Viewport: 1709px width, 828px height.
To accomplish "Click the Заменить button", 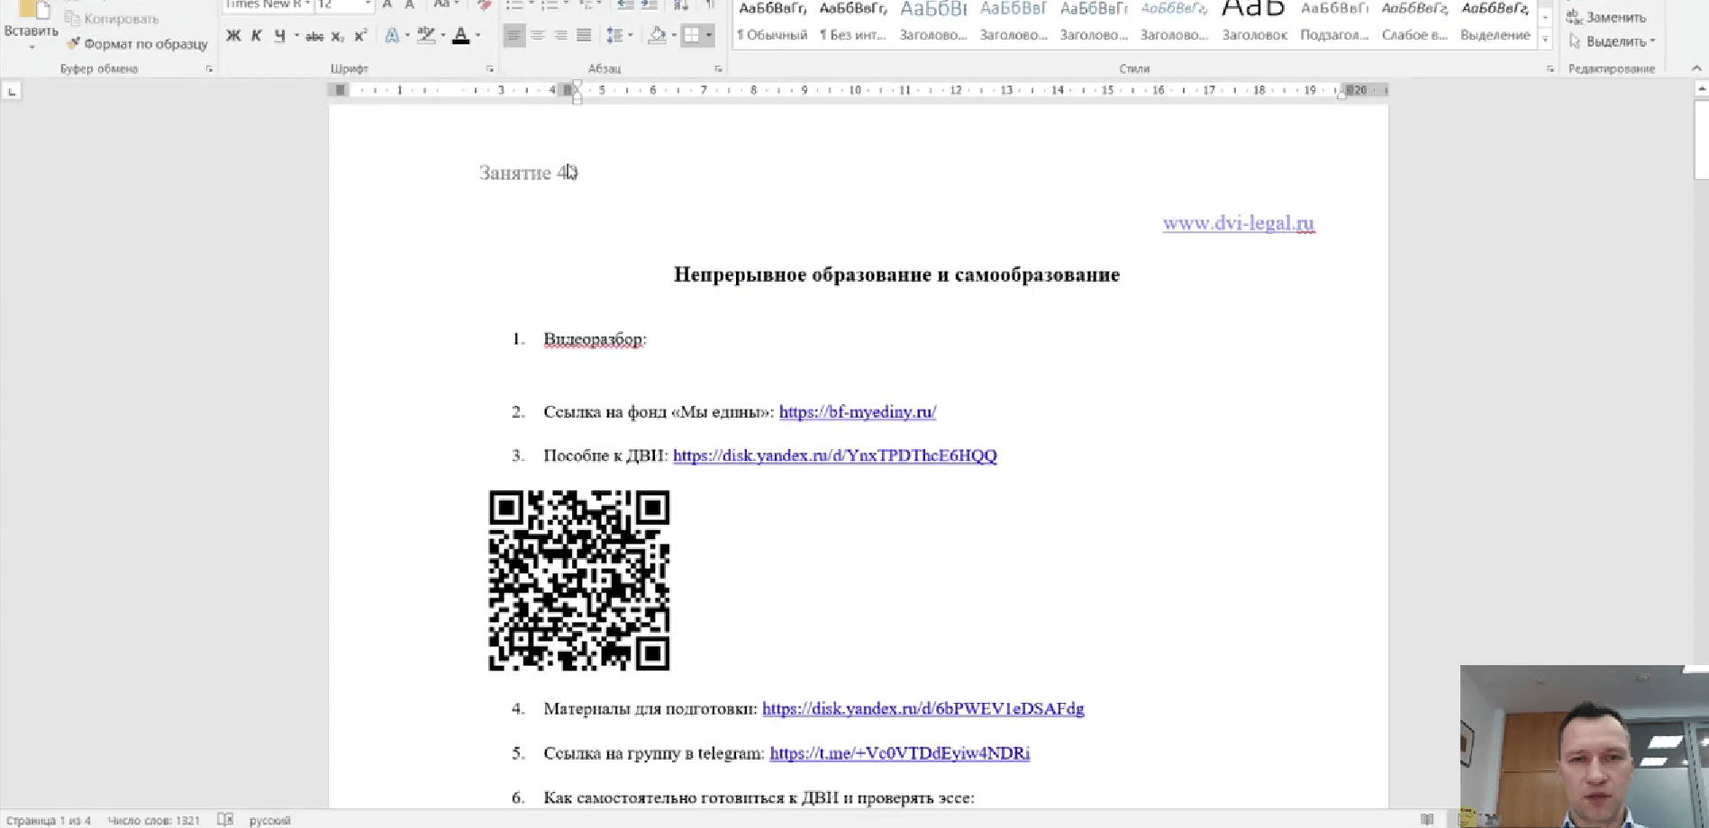I will (x=1607, y=17).
